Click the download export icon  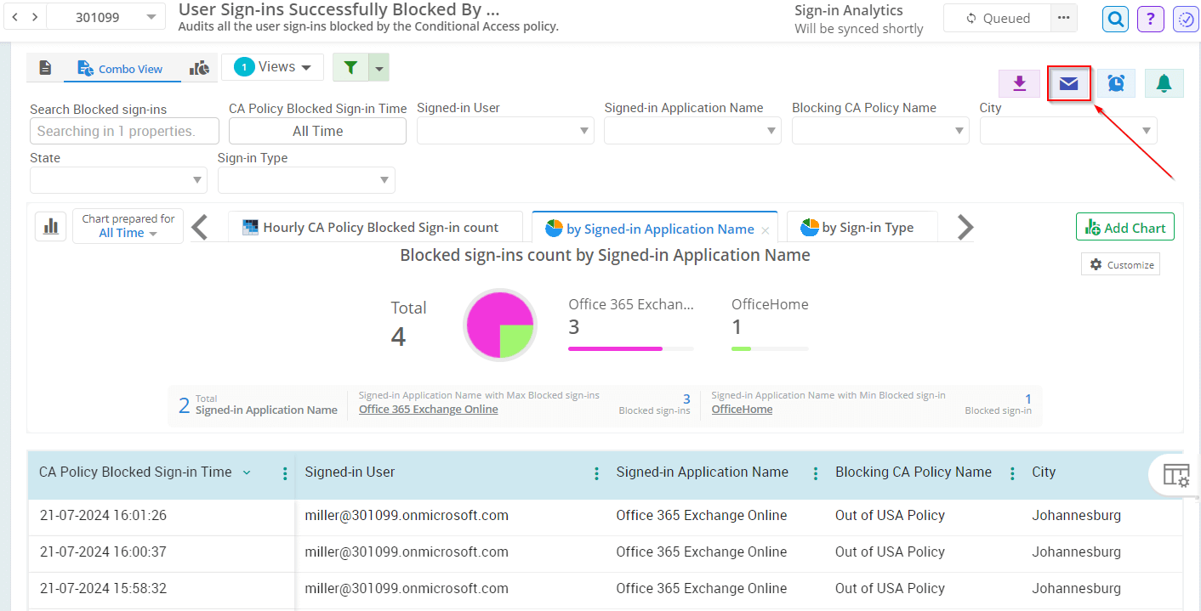click(1019, 83)
